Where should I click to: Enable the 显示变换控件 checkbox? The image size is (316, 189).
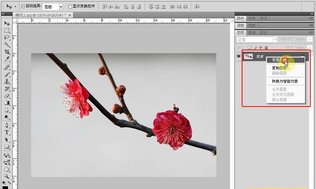(70, 6)
